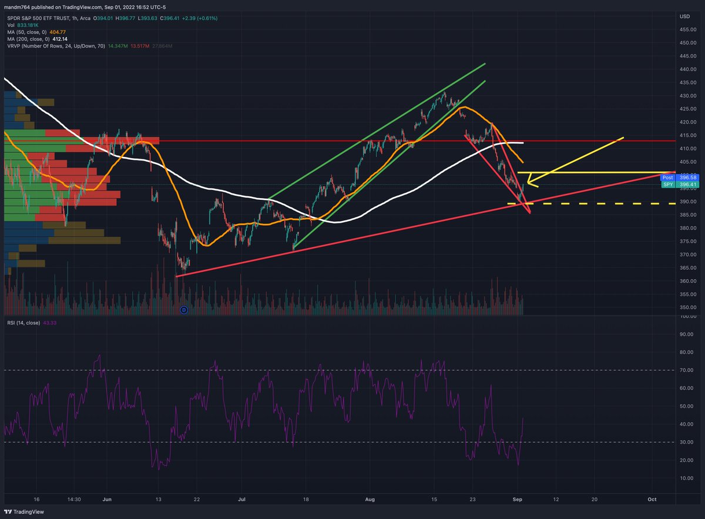Click the Oct label on time axis
The width and height of the screenshot is (705, 519).
[x=652, y=498]
